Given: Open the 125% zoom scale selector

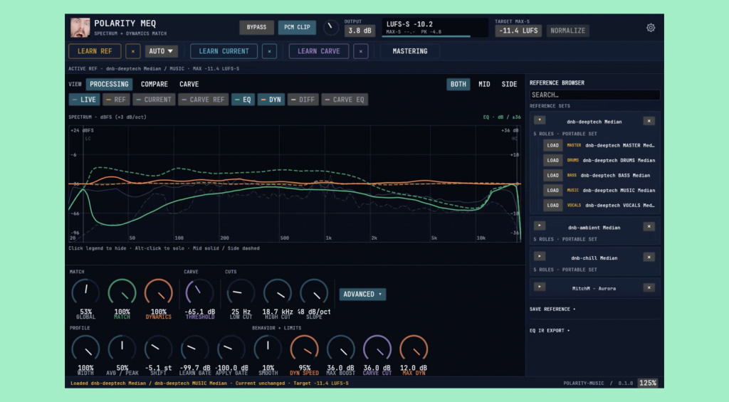Looking at the screenshot, I should point(648,383).
